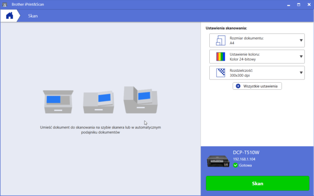Click the 'Umieść dokument do skanowania' instruction text
Viewport: 314px width, 196px height.
point(100,129)
